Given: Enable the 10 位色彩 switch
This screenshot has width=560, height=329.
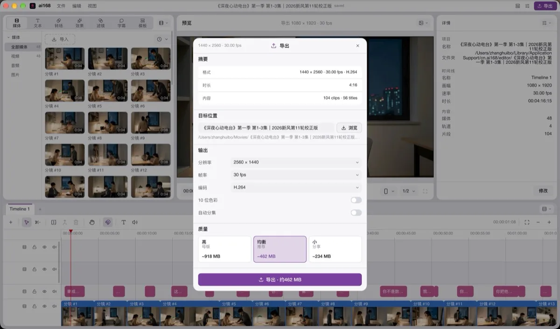Looking at the screenshot, I should point(356,200).
